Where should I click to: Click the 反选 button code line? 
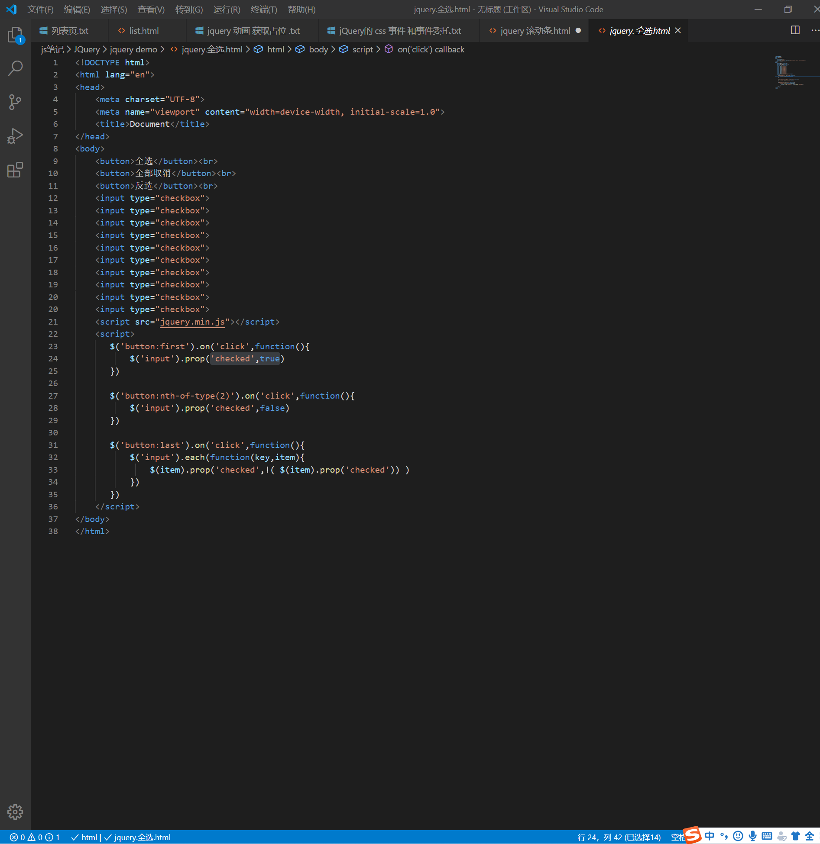coord(156,186)
